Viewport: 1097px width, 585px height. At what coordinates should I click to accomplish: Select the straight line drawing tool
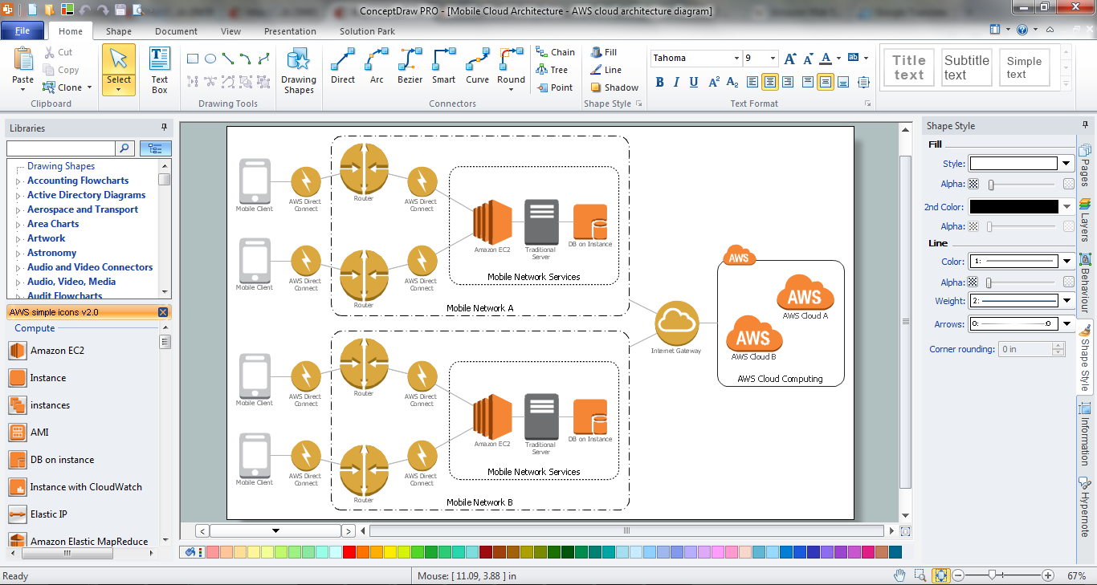click(x=228, y=59)
